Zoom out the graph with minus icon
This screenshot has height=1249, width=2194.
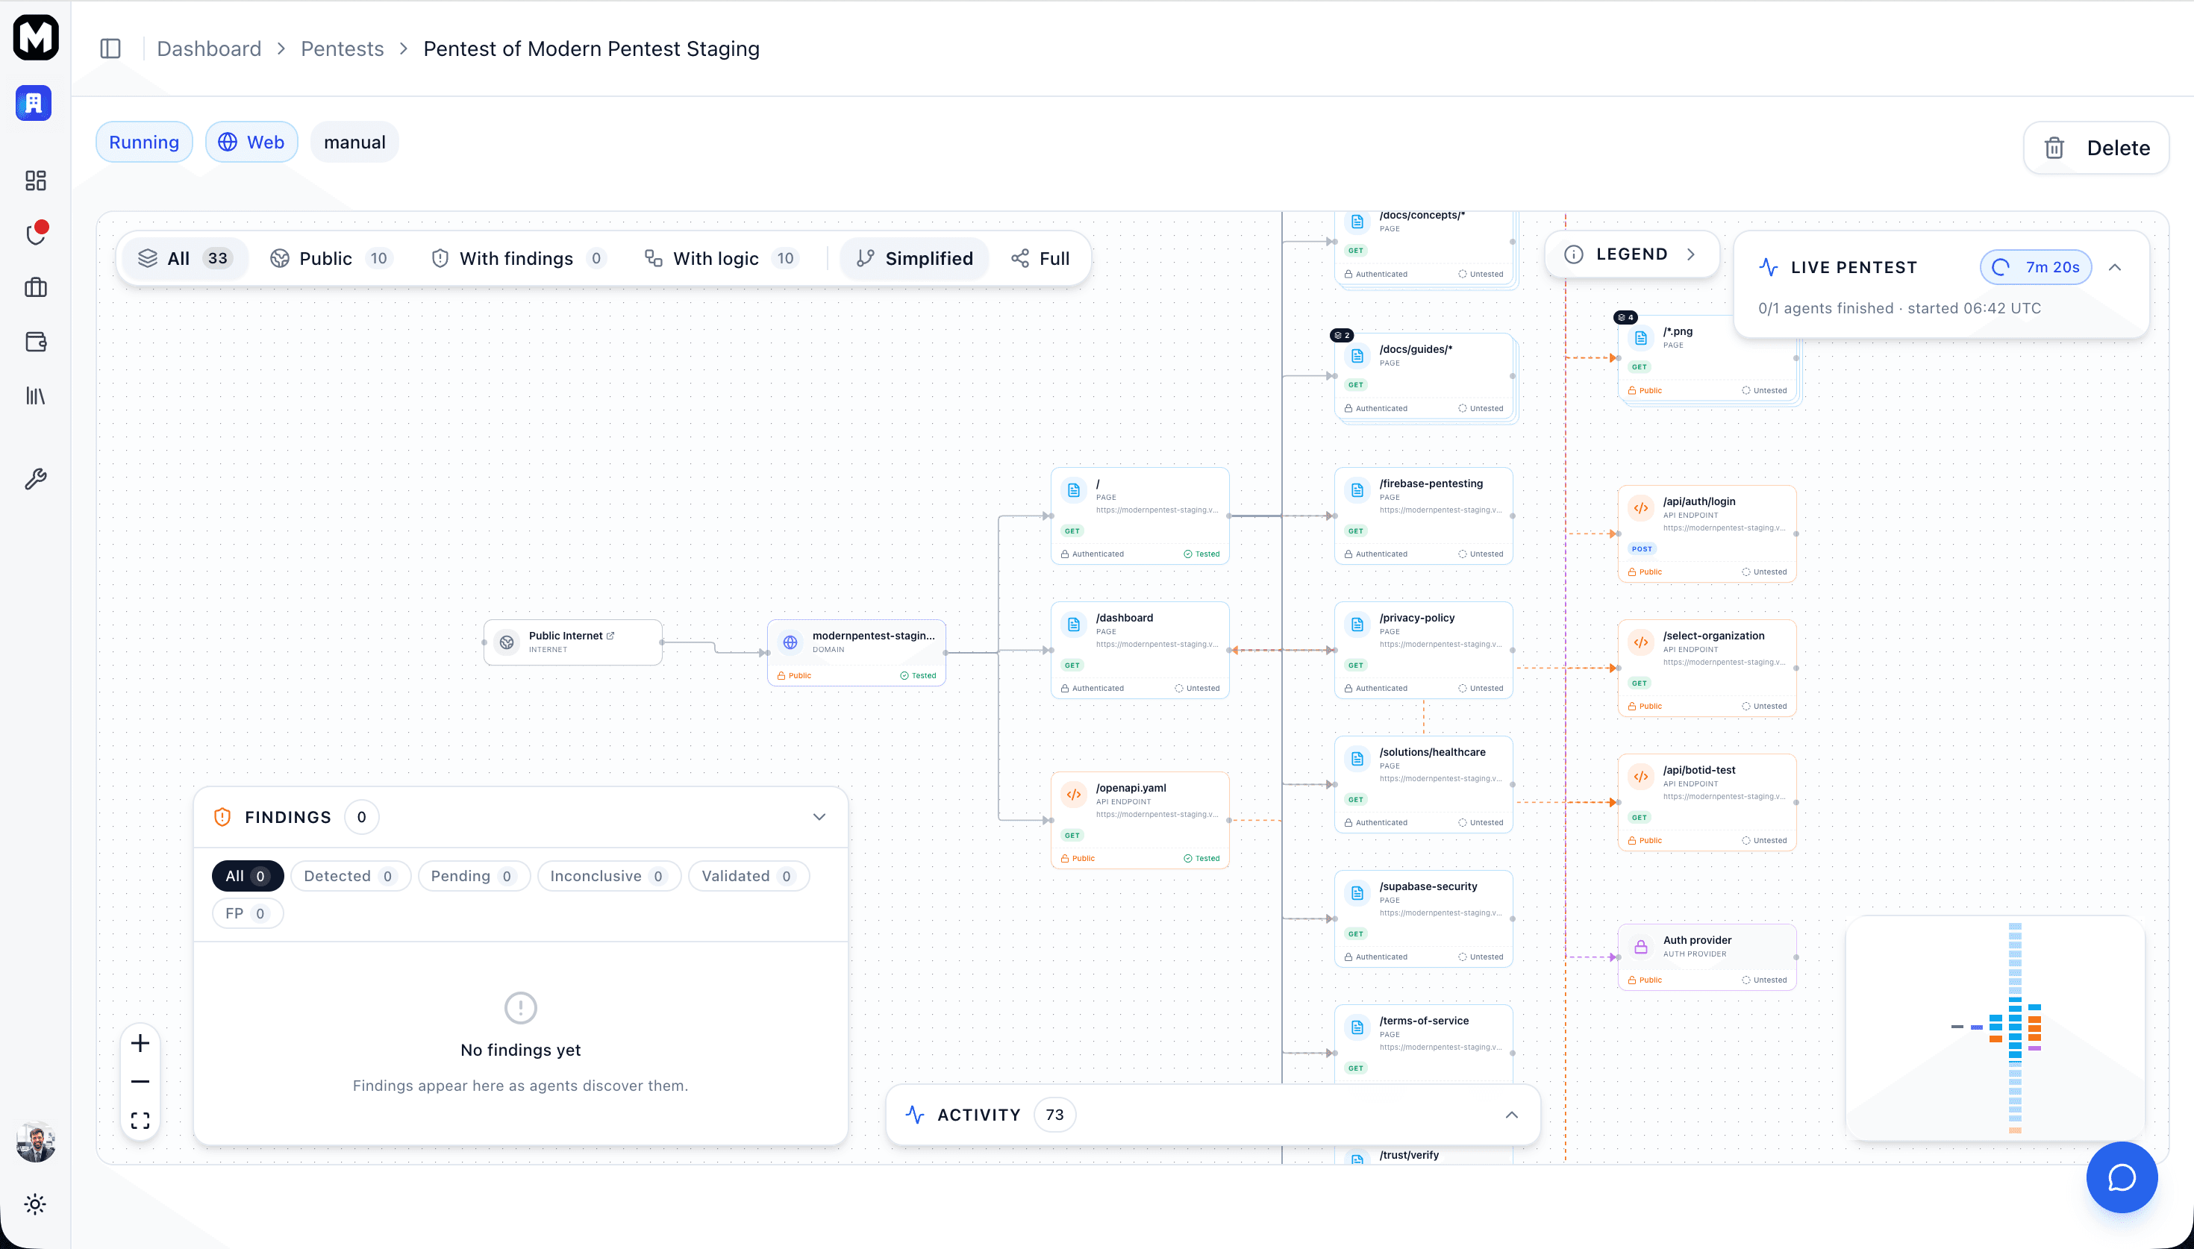(140, 1082)
